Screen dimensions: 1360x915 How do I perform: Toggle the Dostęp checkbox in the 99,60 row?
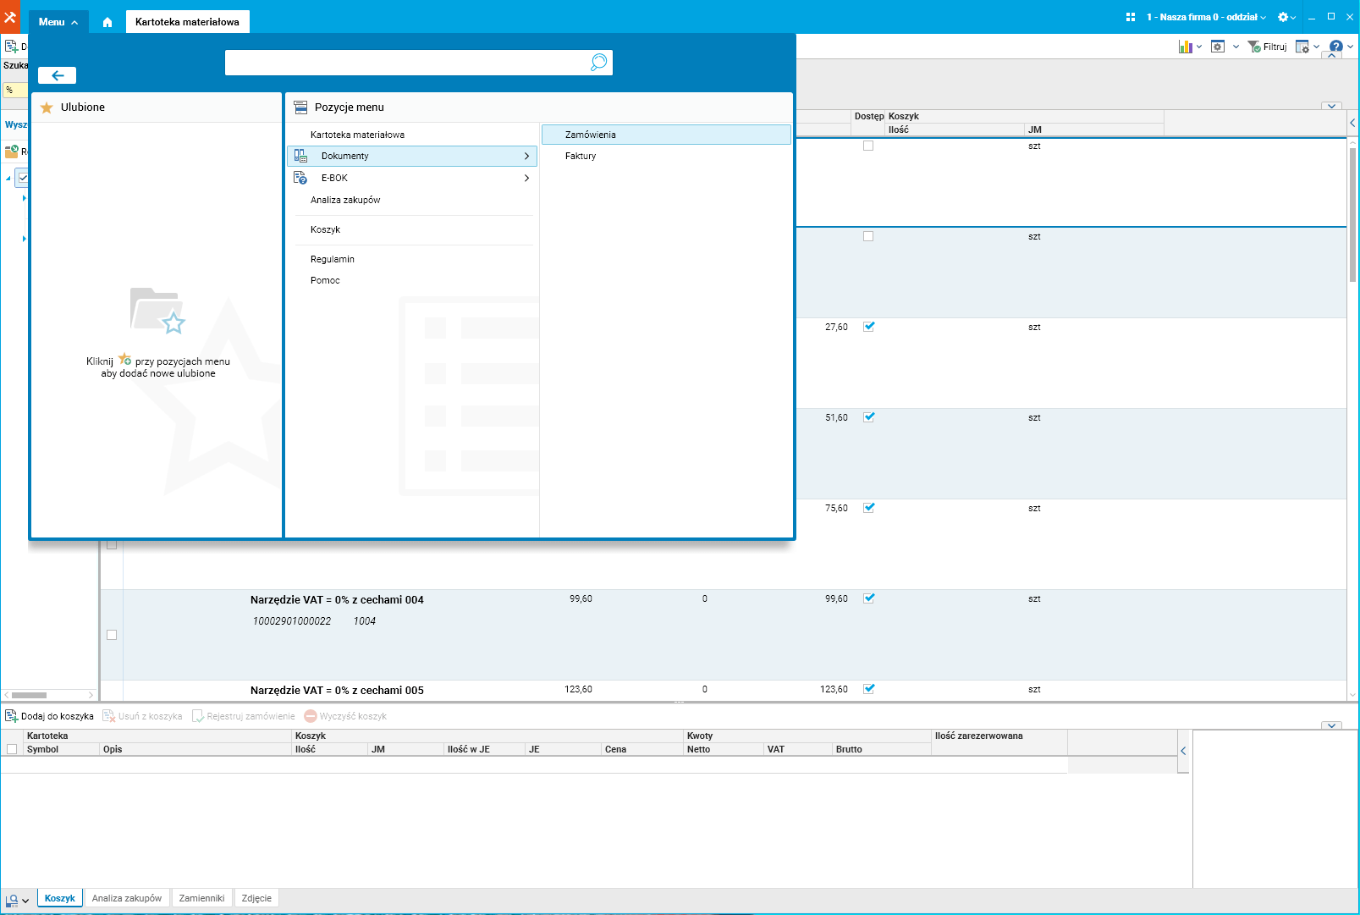(868, 598)
